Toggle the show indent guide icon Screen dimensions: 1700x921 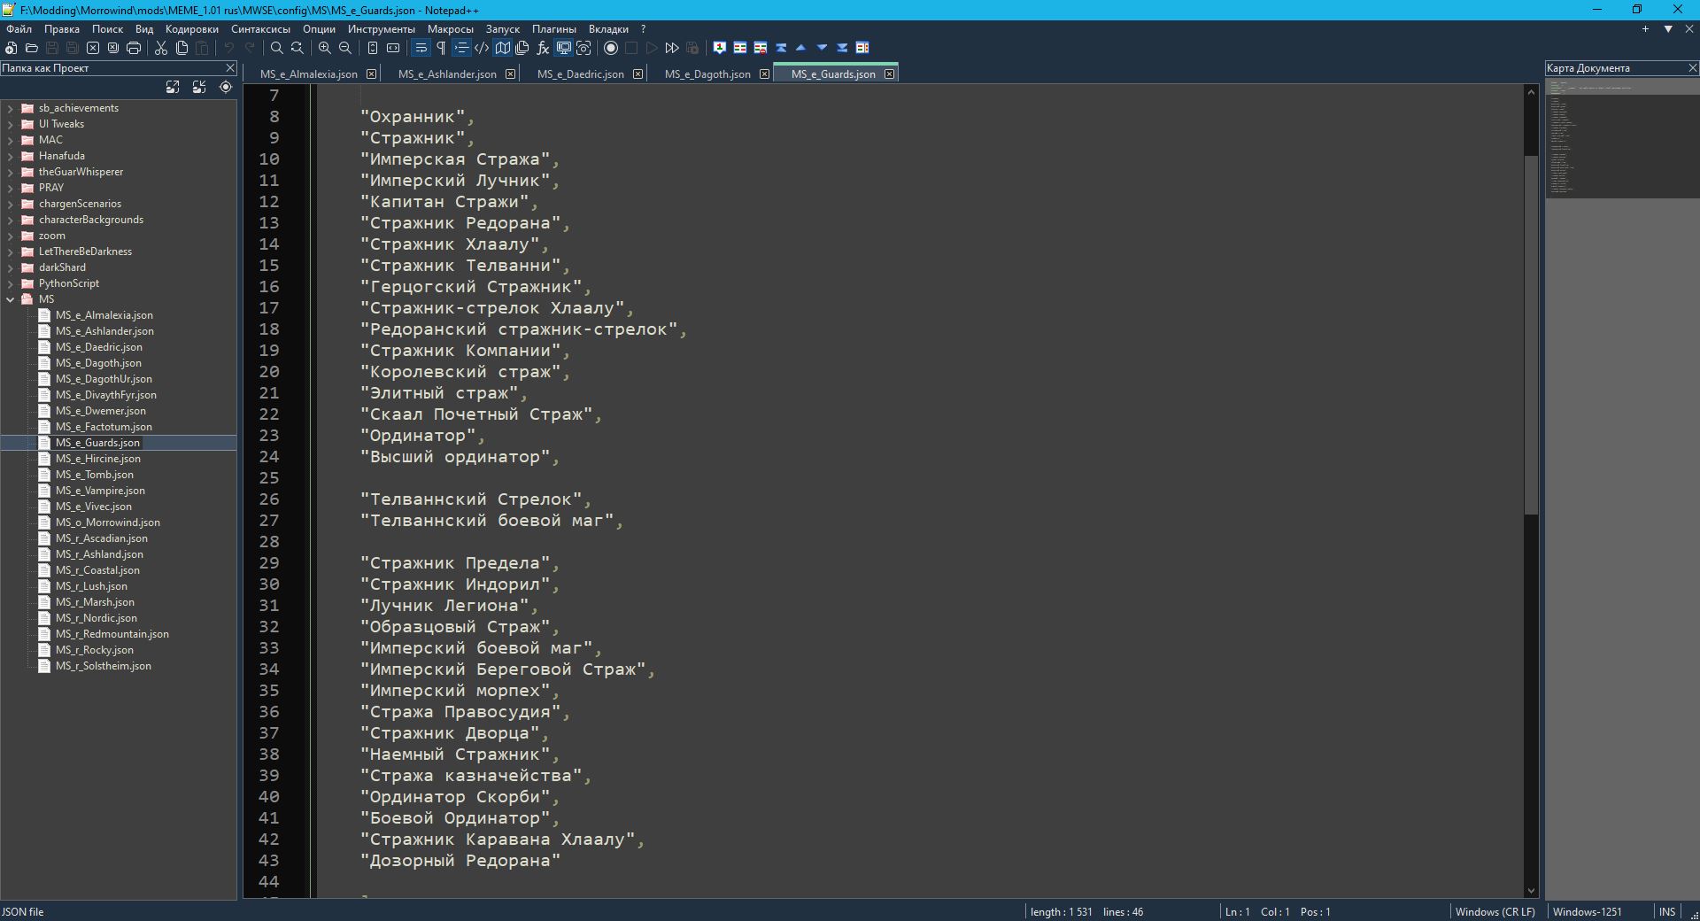(461, 48)
